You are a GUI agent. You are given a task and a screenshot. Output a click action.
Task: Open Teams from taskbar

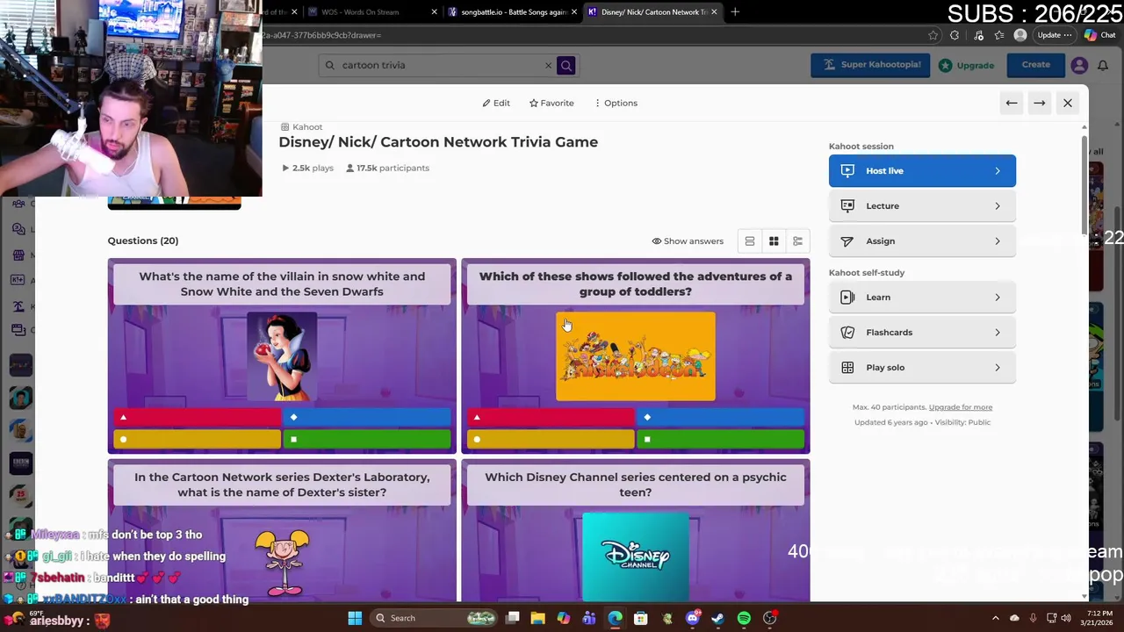(588, 618)
